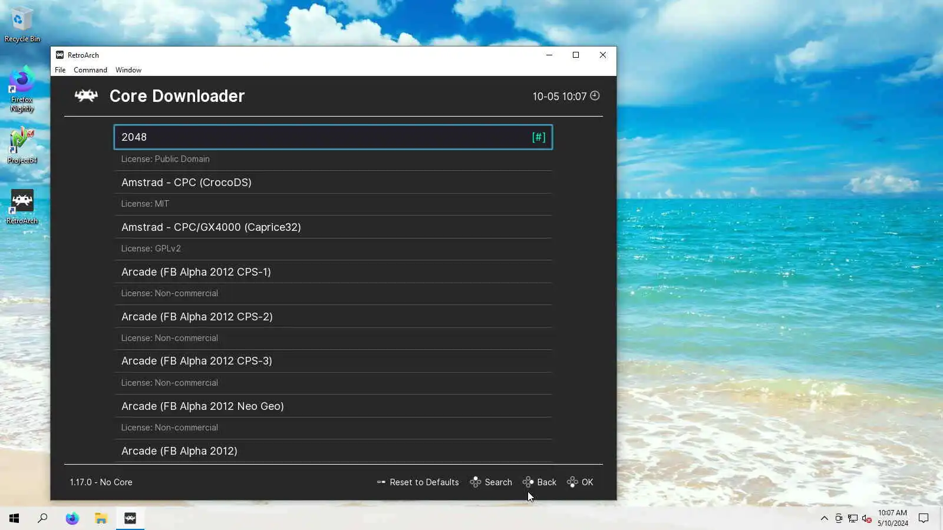Click the Search gamepad button icon
The width and height of the screenshot is (943, 530).
click(475, 482)
